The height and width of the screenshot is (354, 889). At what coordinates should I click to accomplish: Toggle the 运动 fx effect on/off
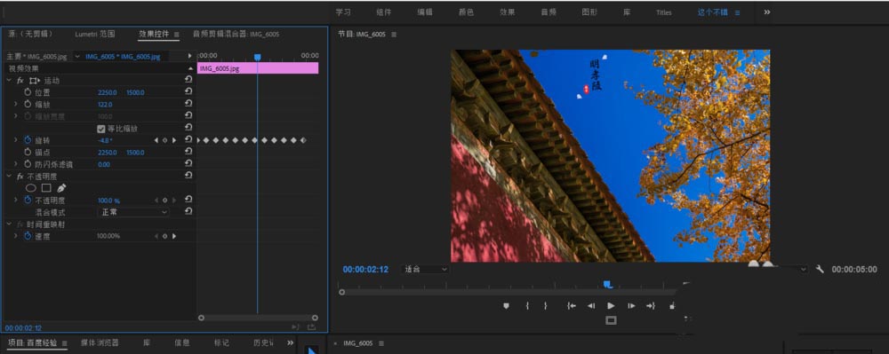tap(20, 81)
